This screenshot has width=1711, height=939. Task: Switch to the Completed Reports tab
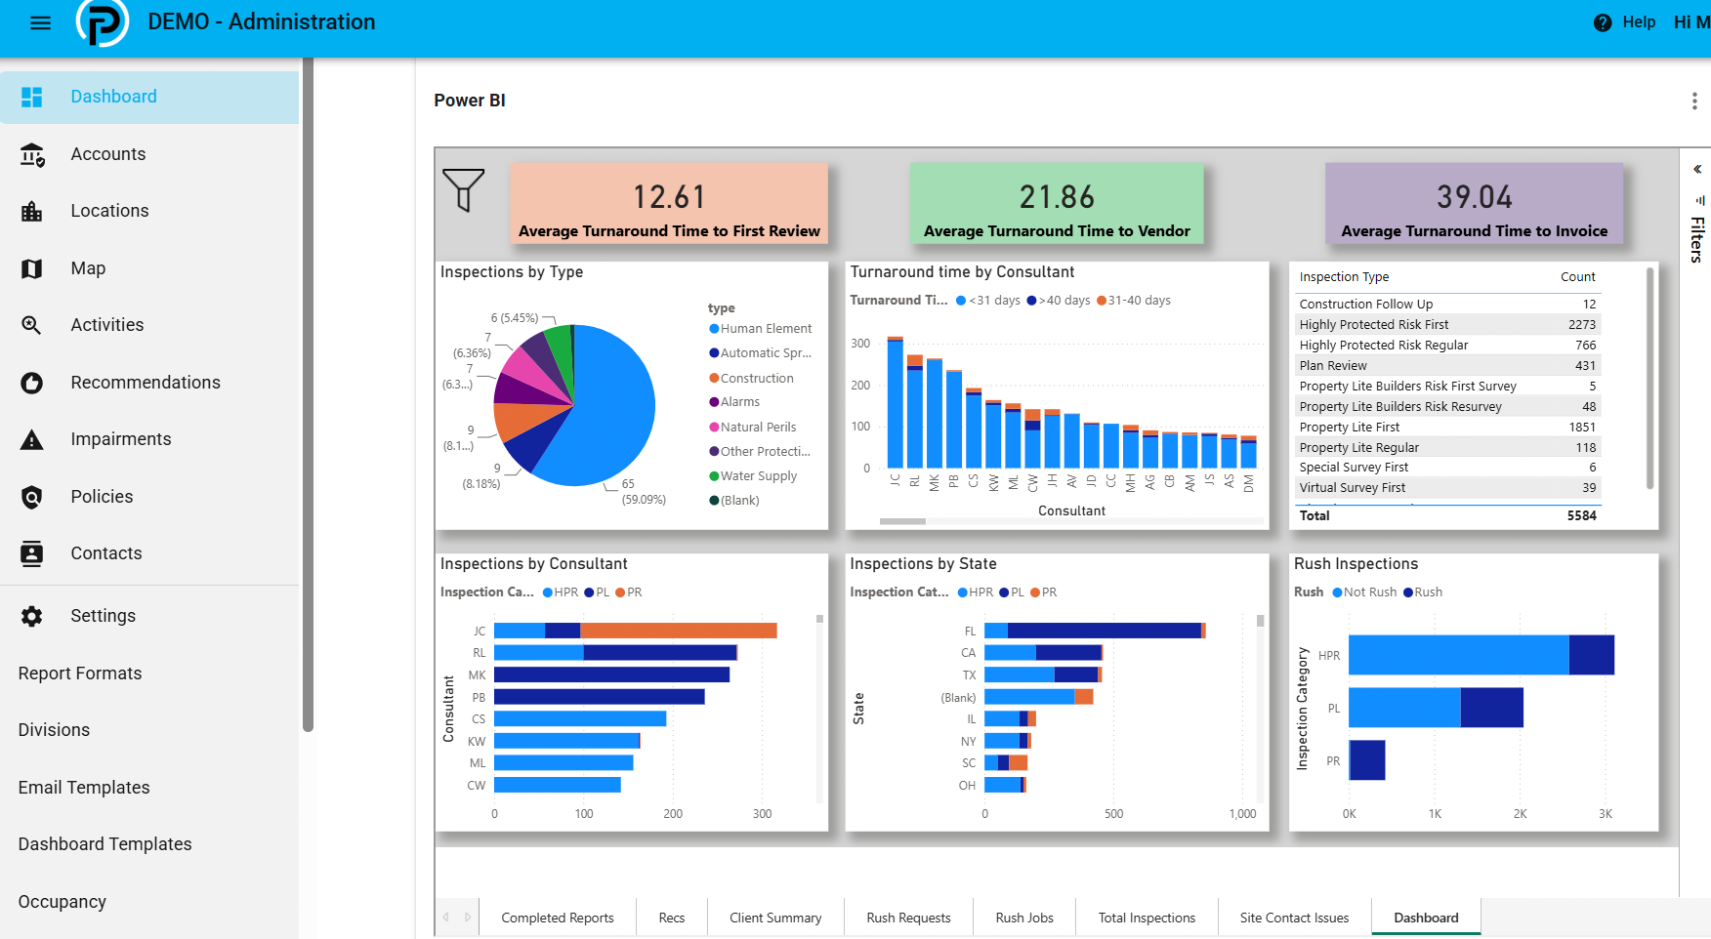(558, 918)
